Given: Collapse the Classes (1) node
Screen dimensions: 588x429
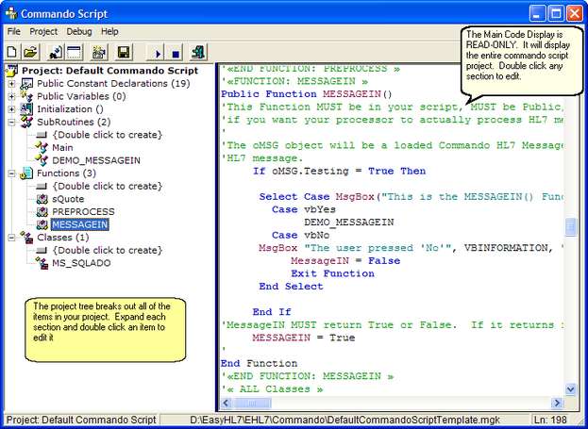Looking at the screenshot, I should coord(11,238).
